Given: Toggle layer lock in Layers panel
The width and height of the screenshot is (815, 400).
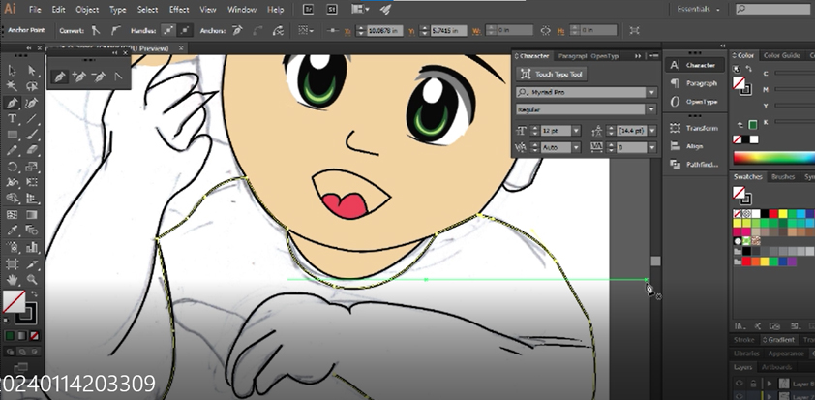Looking at the screenshot, I should pos(753,384).
